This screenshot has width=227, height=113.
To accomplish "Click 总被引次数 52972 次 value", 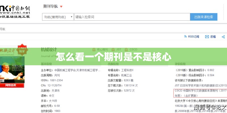I will tap(129, 91).
